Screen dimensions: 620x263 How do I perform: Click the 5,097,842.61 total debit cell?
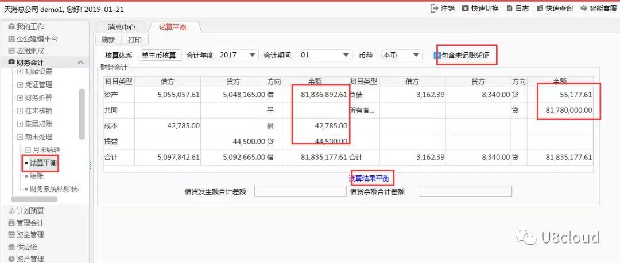tap(168, 157)
